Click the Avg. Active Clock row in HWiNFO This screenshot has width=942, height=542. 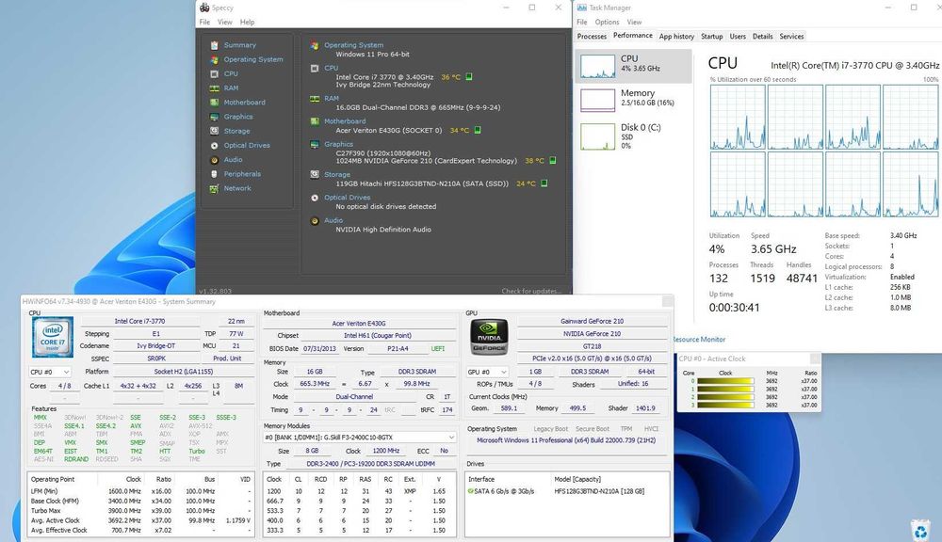(x=140, y=520)
